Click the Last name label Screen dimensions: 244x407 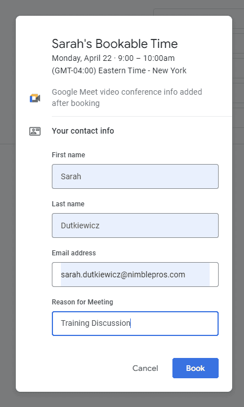coord(68,204)
